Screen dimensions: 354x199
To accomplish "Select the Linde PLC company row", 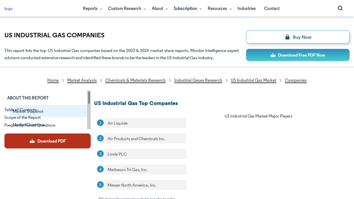I will coord(145,154).
